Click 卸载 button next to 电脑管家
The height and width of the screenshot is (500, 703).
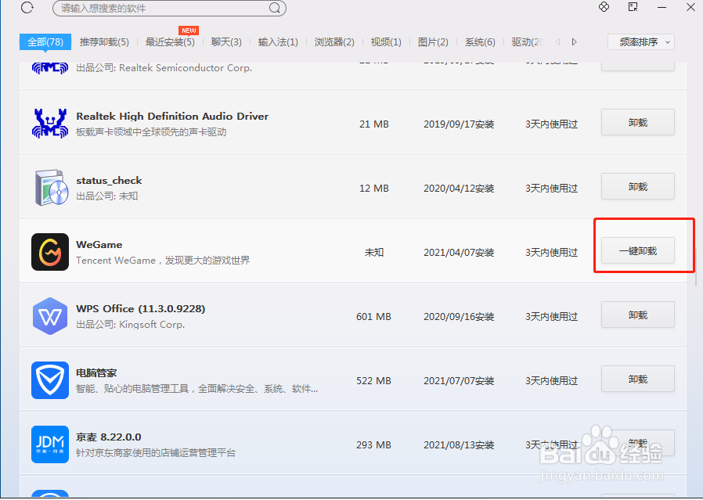[637, 379]
